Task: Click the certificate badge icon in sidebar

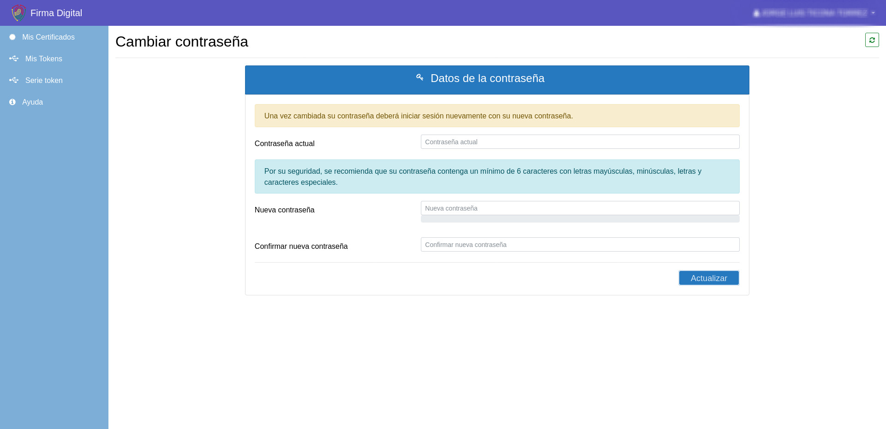Action: click(x=12, y=37)
